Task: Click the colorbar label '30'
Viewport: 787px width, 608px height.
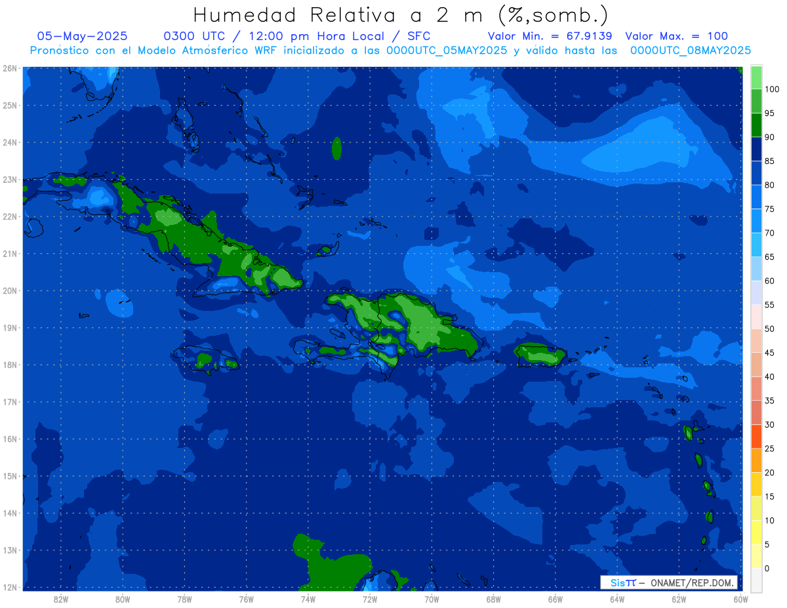Action: (x=770, y=424)
